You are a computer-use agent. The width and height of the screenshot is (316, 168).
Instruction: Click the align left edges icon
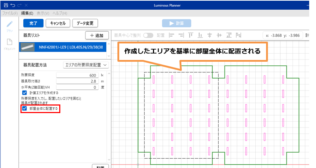click(171, 35)
